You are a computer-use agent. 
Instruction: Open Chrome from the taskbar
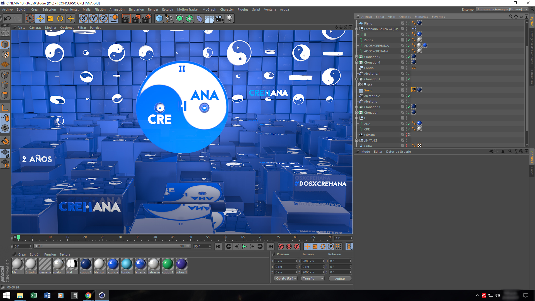pos(88,295)
